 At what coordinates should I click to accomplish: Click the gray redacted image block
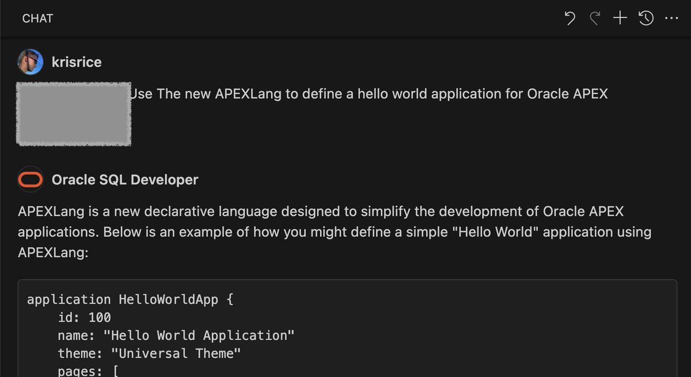point(74,114)
